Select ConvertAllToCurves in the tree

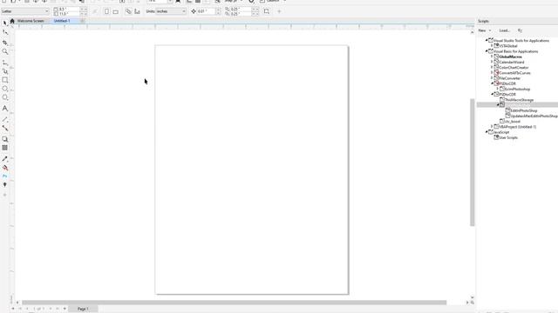[514, 73]
